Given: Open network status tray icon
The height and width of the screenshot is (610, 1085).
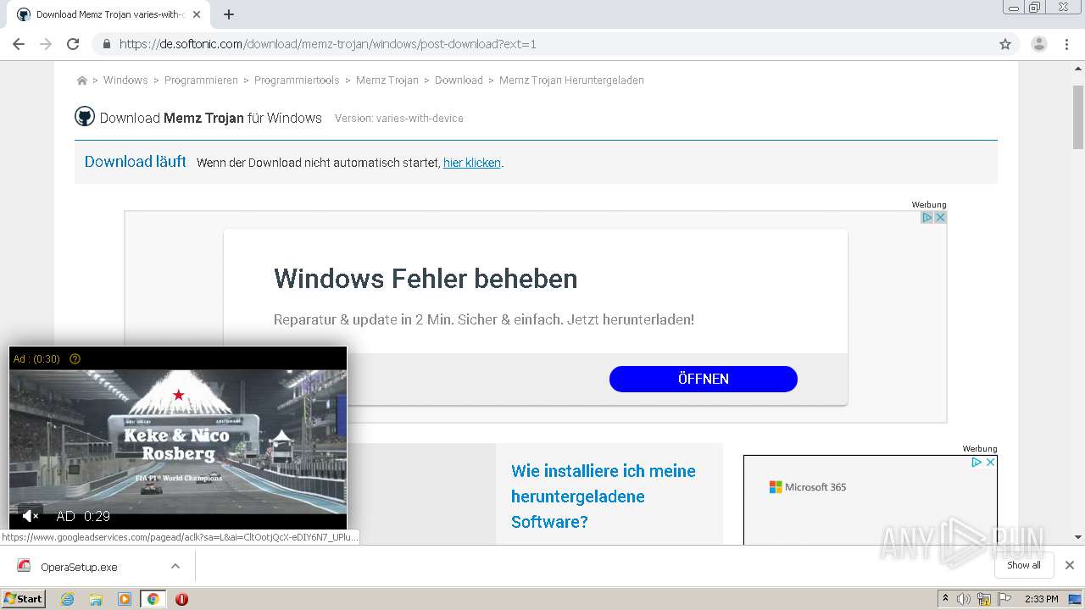Looking at the screenshot, I should tap(984, 599).
